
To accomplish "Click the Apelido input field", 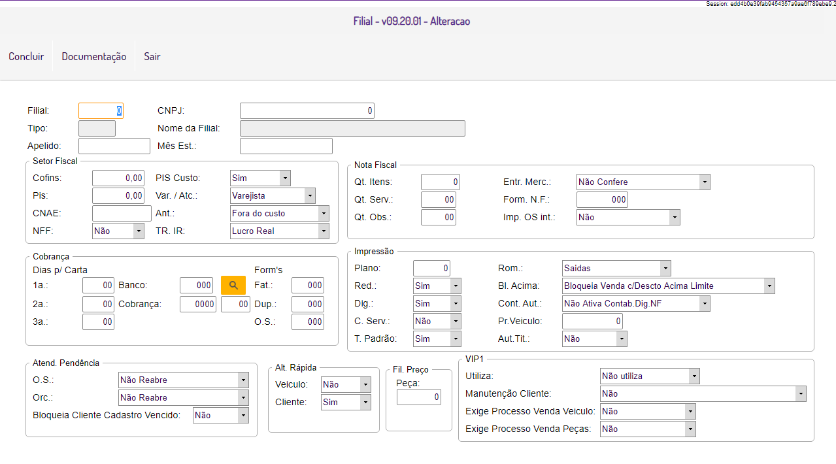I will 114,146.
